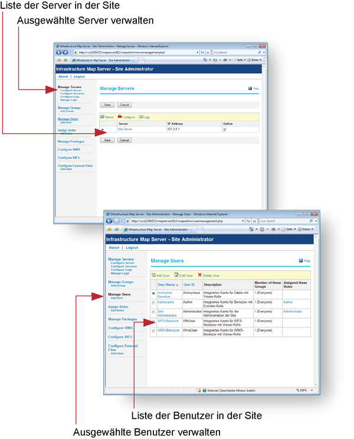Image resolution: width=354 pixels, height=439 pixels.
Task: Refresh page in Manage Servers browser window
Action: point(202,53)
